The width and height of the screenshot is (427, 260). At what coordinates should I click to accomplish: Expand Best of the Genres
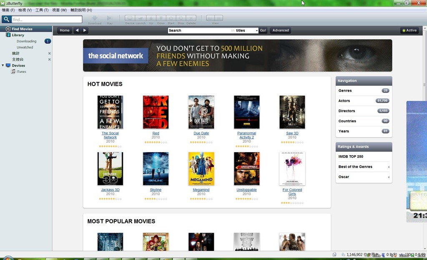(x=364, y=167)
